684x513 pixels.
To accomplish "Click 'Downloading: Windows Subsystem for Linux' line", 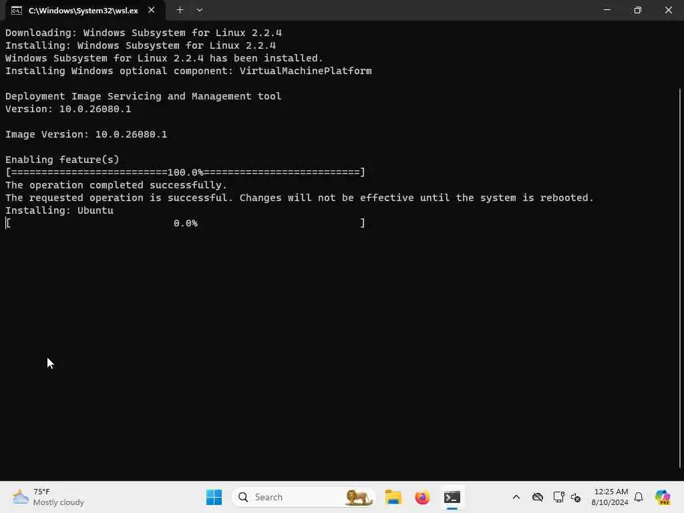I will (144, 33).
